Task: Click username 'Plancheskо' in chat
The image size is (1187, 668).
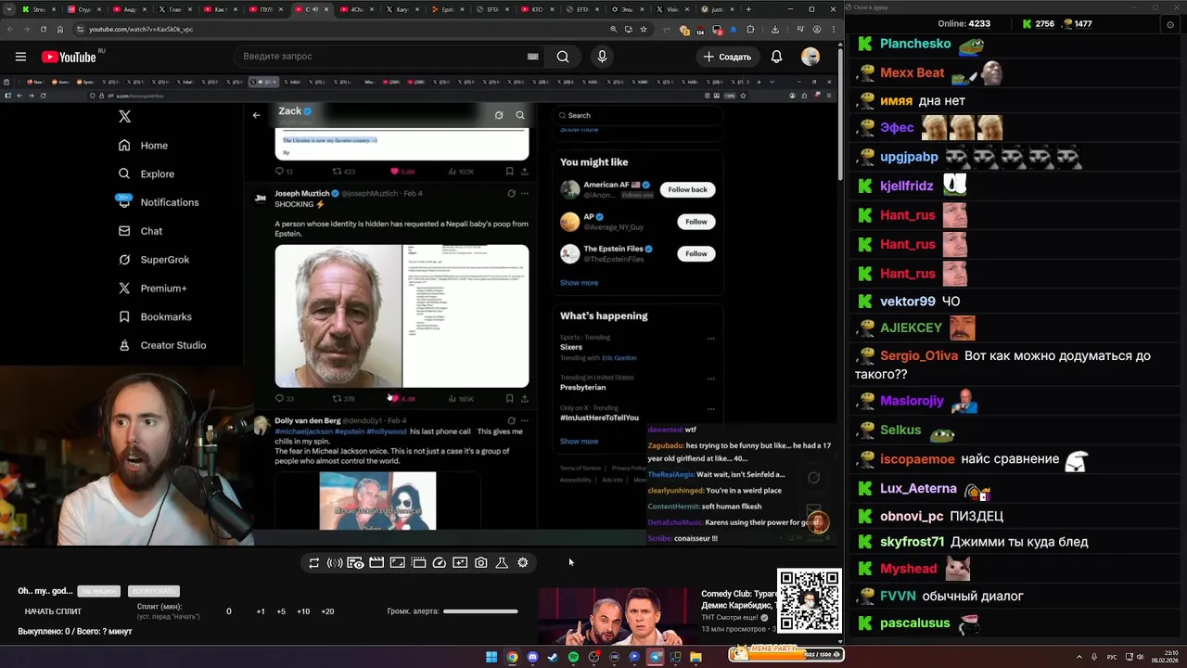Action: tap(914, 44)
